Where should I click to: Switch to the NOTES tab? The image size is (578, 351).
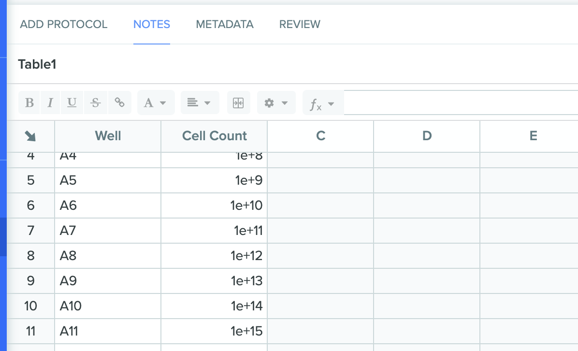151,24
